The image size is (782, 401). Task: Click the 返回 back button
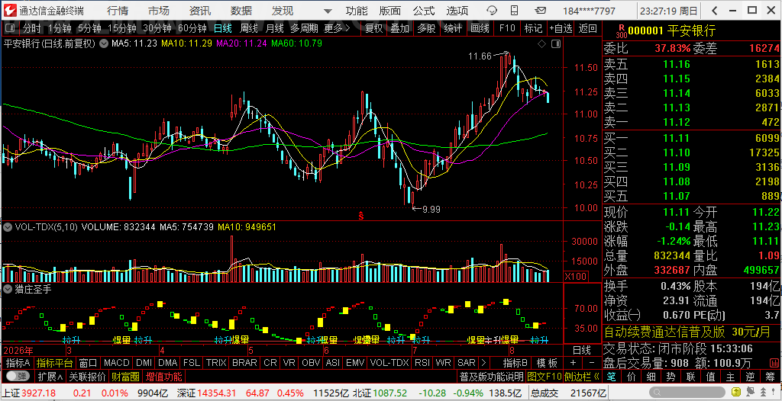588,28
